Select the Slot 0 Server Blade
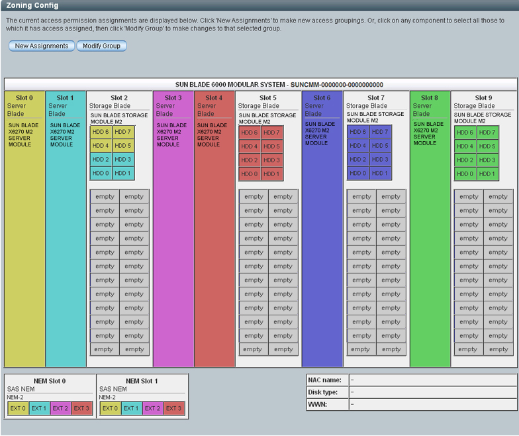This screenshot has height=436, width=519. pos(25,229)
